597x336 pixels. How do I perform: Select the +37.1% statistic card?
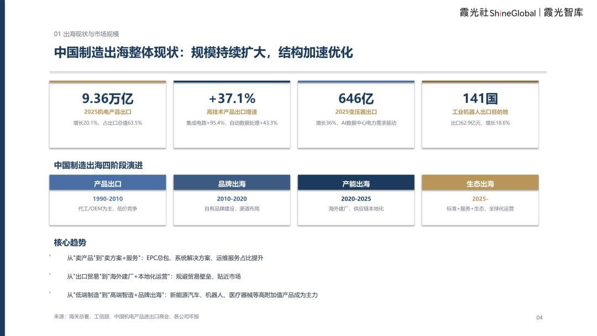(232, 114)
